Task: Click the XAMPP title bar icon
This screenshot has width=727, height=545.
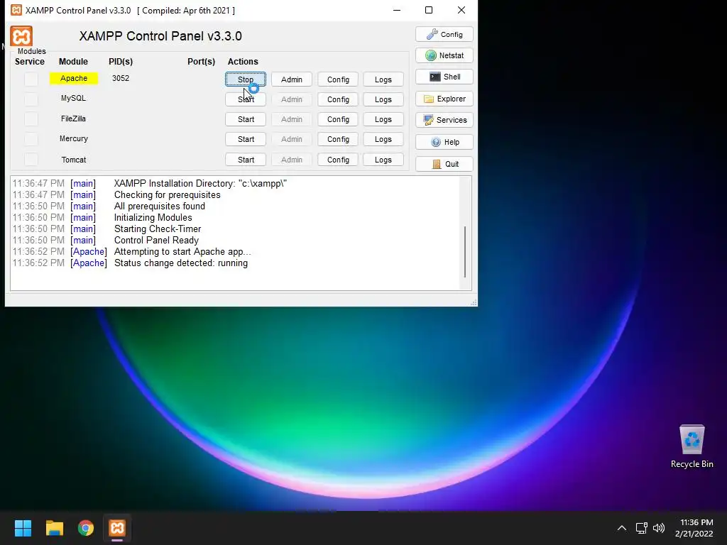Action: [16, 10]
